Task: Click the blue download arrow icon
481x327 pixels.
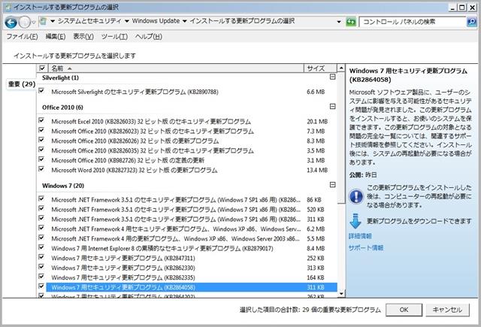Action: tap(355, 221)
